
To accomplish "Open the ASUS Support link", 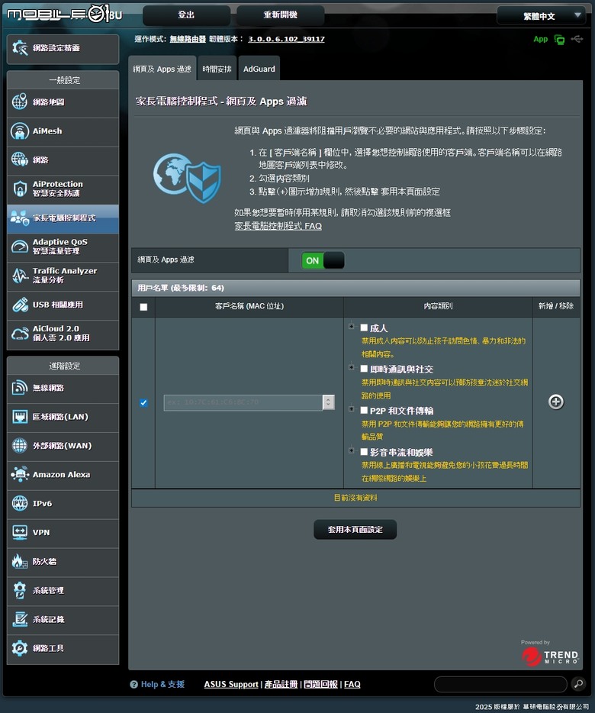I will click(x=231, y=684).
